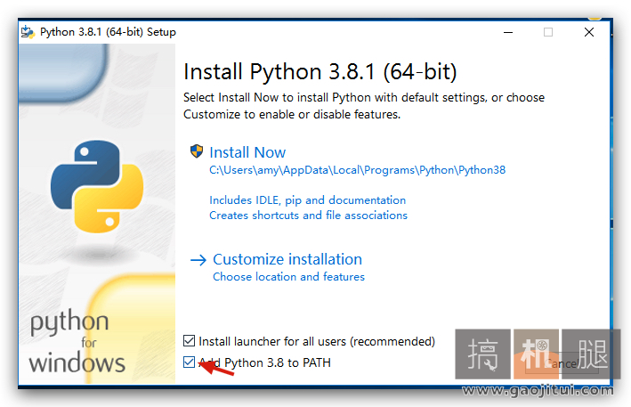Click 'Choose location and features' text
Image resolution: width=631 pixels, height=407 pixels.
[288, 277]
